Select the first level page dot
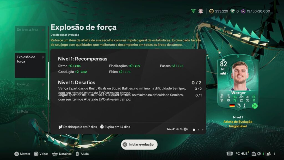This screenshot has width=284, height=160. point(194,130)
